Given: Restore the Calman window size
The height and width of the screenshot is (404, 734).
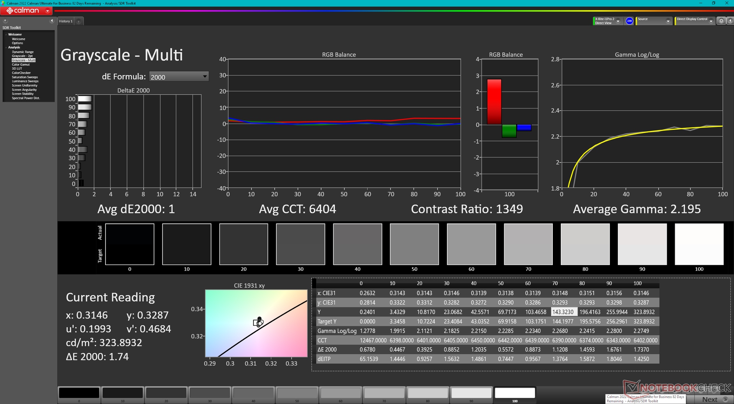Looking at the screenshot, I should click(713, 3).
